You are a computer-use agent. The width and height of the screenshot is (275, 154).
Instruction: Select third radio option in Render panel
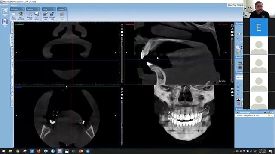[x=238, y=91]
